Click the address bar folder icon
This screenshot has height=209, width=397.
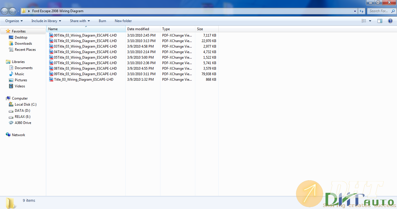(24, 11)
